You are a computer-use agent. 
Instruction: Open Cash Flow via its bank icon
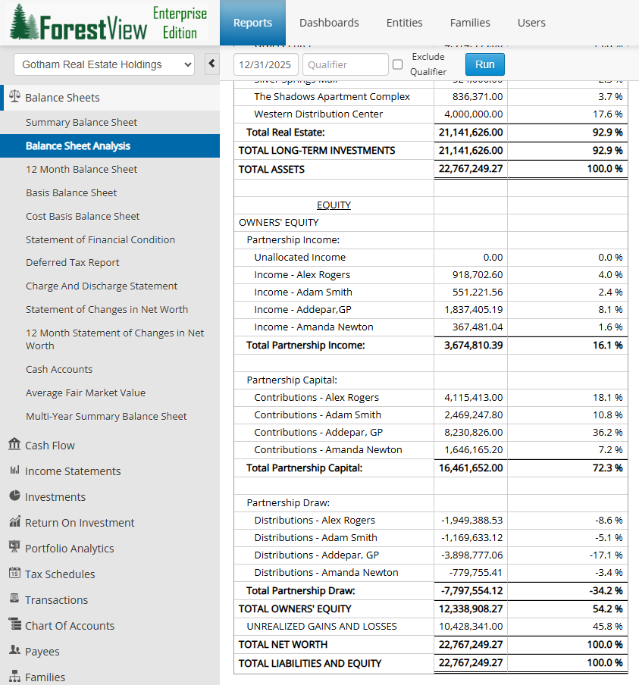(x=14, y=445)
